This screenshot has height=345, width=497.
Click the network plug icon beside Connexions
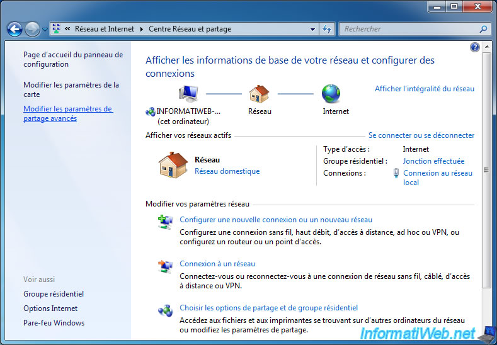[x=396, y=173]
